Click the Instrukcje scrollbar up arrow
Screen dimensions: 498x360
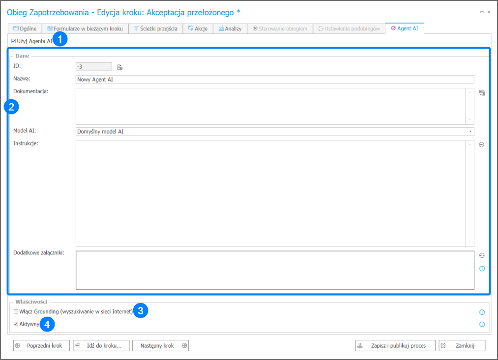(x=469, y=144)
